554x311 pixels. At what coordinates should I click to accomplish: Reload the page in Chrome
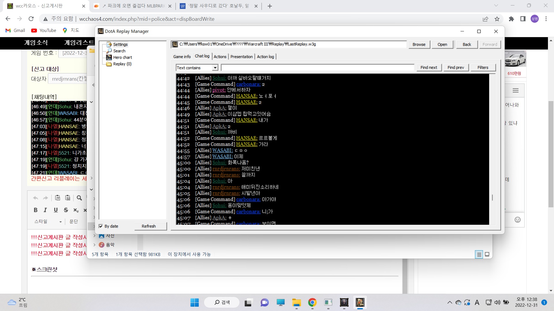tap(31, 19)
